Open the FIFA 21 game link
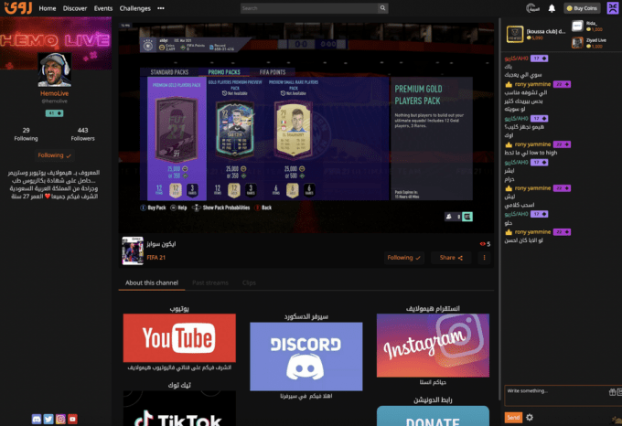 (x=155, y=258)
